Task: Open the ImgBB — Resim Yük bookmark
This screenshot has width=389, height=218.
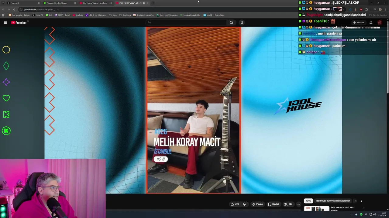Action: point(214,15)
